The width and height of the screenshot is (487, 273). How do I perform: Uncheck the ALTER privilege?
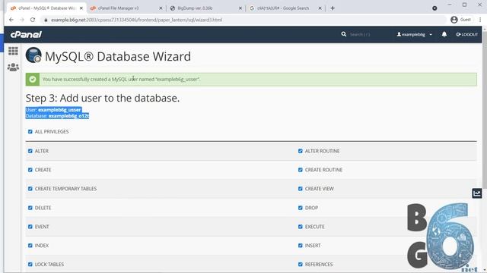coord(30,151)
